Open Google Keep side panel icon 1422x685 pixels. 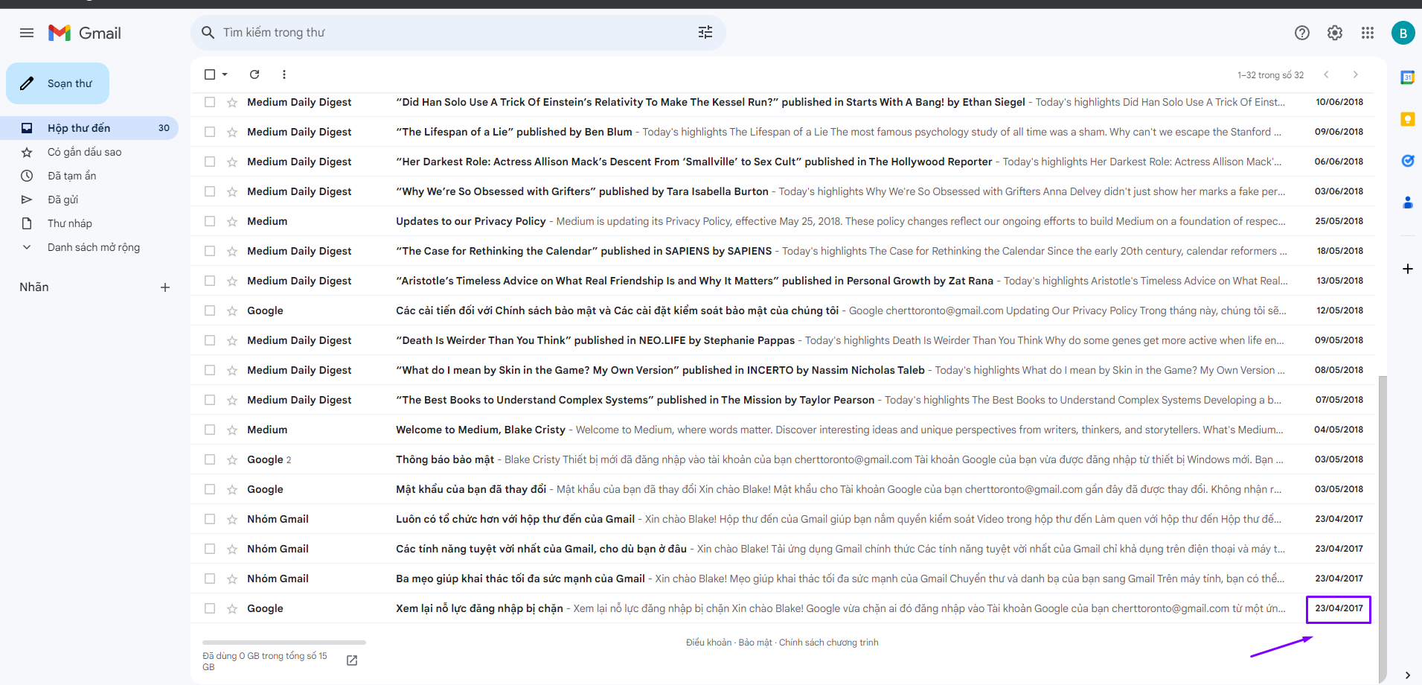(1408, 119)
